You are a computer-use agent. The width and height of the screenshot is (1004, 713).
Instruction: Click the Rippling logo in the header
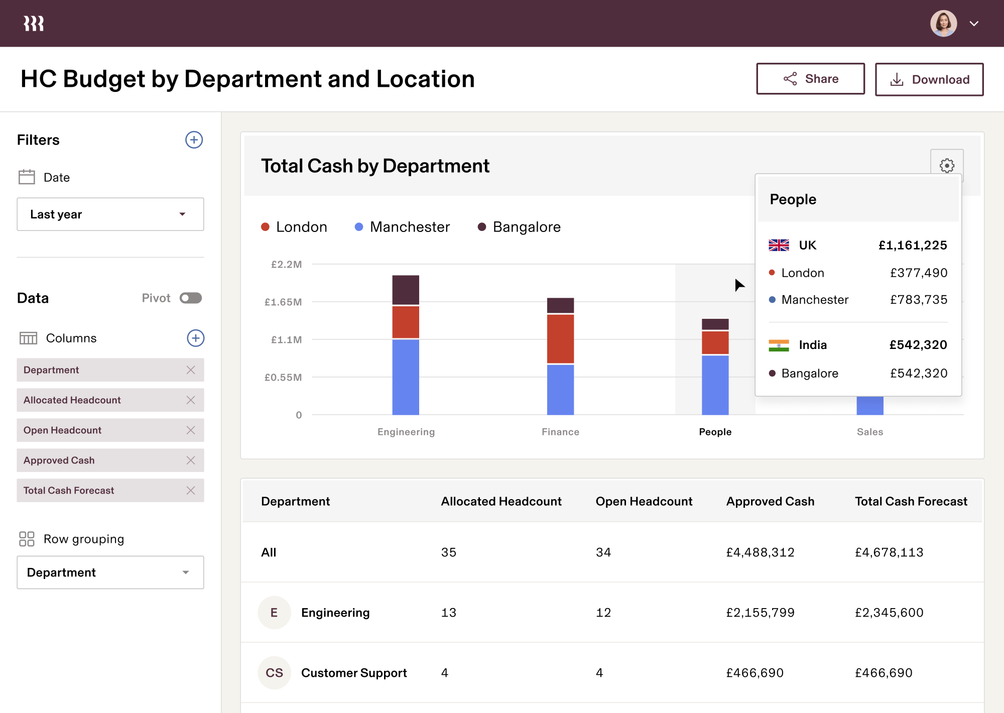click(x=34, y=23)
